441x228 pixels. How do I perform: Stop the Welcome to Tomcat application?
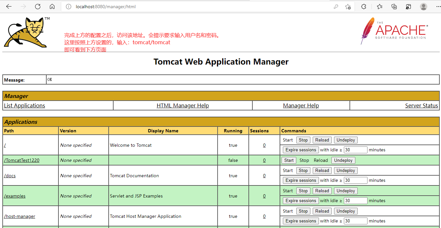point(303,140)
